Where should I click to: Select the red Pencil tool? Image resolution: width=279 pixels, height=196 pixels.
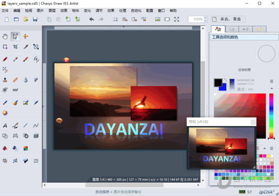5,59
